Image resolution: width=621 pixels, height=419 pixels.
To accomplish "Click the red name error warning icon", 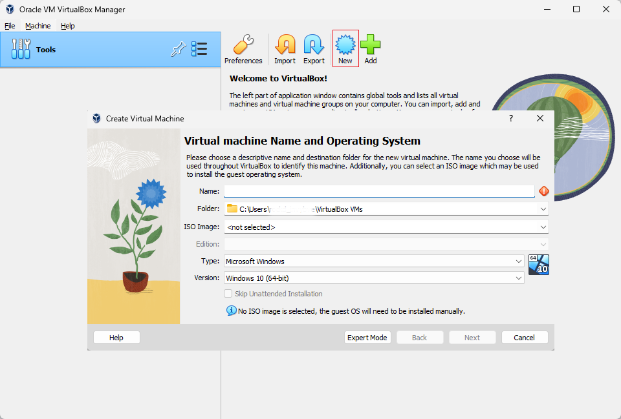I will (x=544, y=191).
